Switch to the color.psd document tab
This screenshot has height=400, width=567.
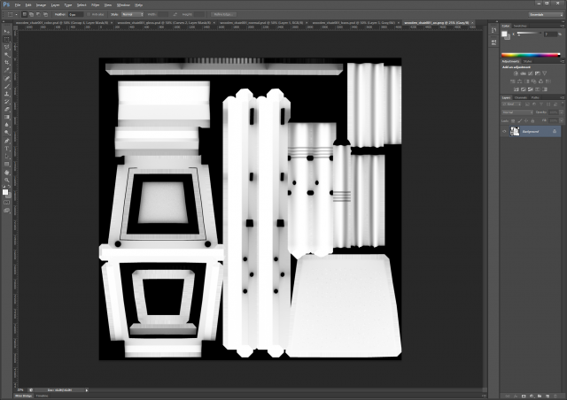[x=61, y=23]
